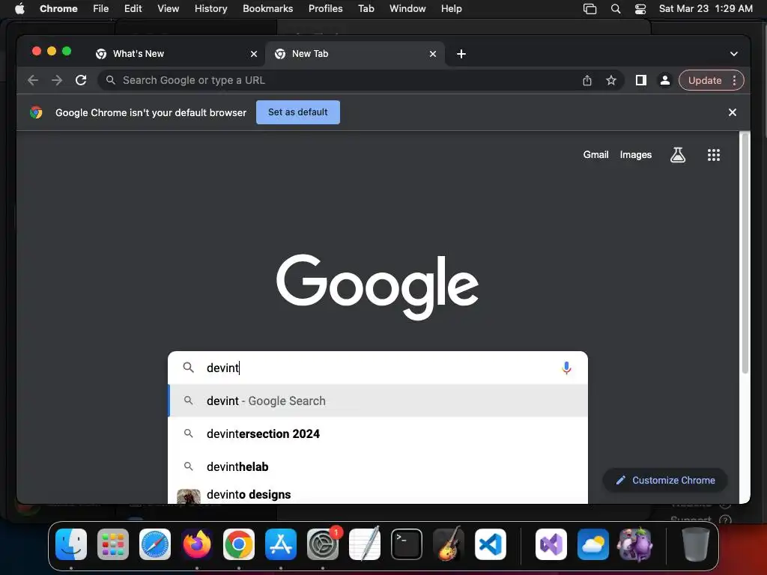
Task: Open the History menu
Action: [210, 9]
